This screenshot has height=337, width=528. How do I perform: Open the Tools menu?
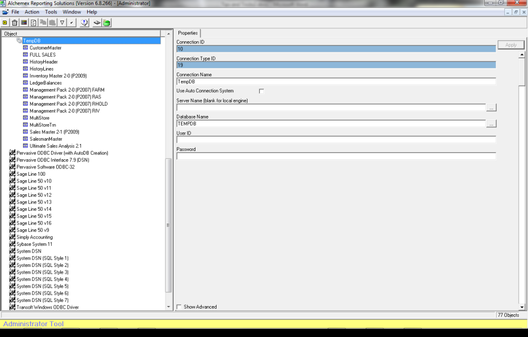coord(50,11)
